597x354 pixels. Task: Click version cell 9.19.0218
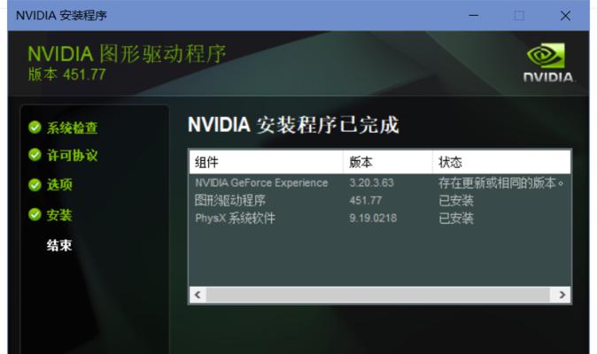click(373, 219)
